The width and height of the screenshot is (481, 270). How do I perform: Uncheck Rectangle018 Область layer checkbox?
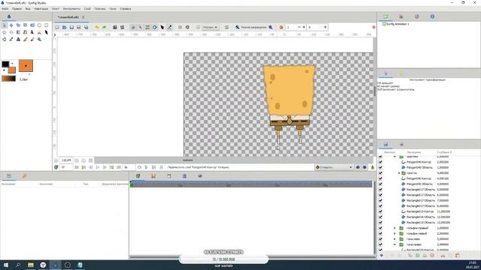tap(380, 217)
